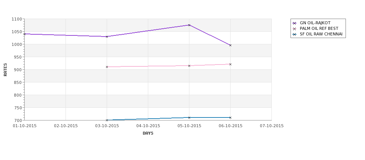Viewport: 365px width, 160px height.
Task: Click the 04-10-2015 x-axis date label
Action: point(148,126)
